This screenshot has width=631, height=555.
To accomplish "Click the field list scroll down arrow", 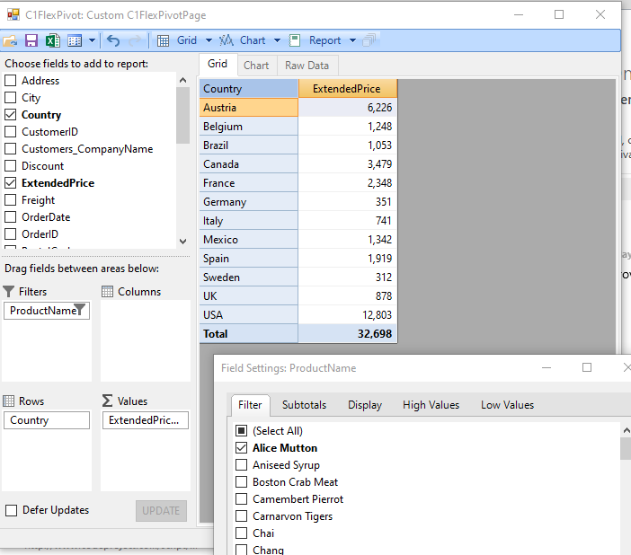I will pos(183,242).
